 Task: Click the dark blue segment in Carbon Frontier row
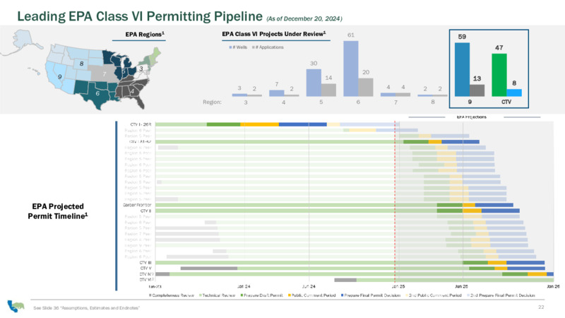click(494, 205)
